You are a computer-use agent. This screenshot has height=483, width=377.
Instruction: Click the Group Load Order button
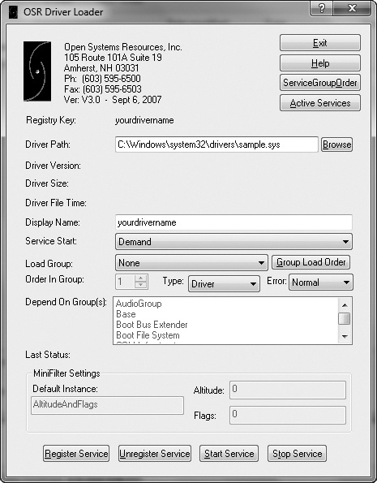[x=311, y=262]
